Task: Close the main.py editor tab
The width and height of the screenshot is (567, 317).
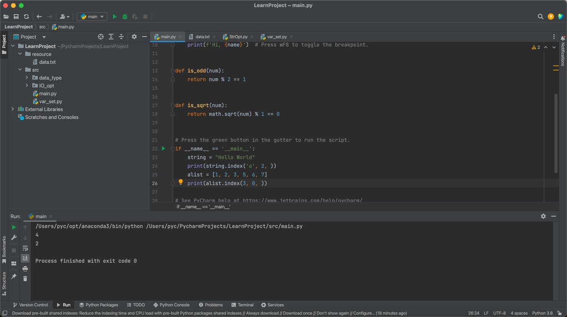Action: point(181,37)
